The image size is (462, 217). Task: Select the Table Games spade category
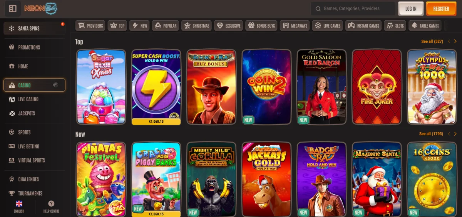(425, 26)
